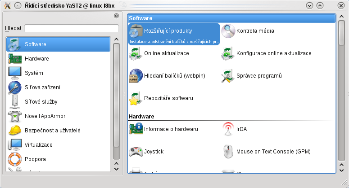349x188 pixels.
Task: Select the Síťové služby server icon
Action: [x=15, y=102]
